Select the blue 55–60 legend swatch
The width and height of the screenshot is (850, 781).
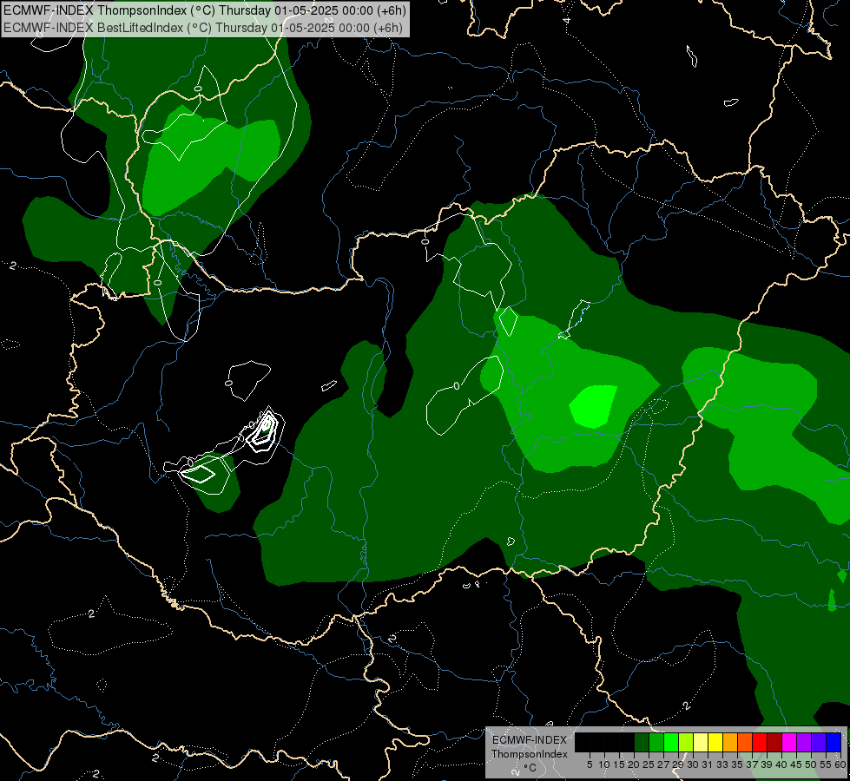(834, 742)
